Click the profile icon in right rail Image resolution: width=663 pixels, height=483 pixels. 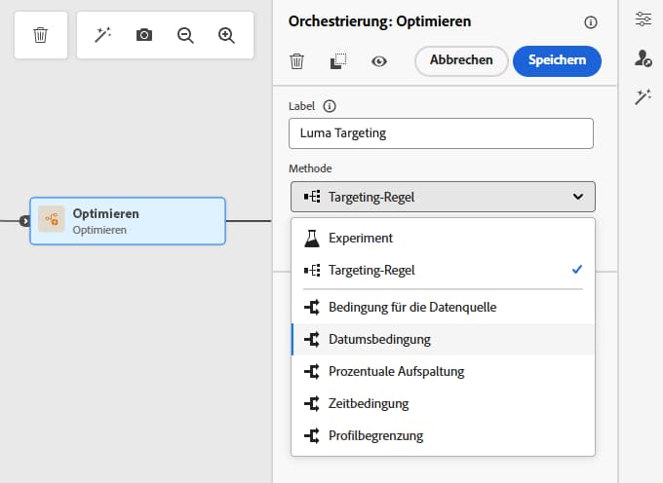point(643,59)
